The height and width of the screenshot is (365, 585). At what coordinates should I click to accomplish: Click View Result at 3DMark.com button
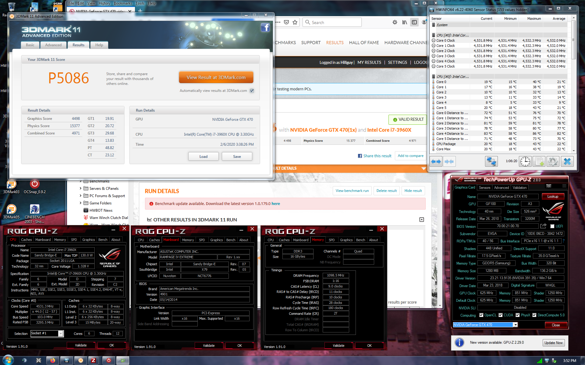pos(216,78)
